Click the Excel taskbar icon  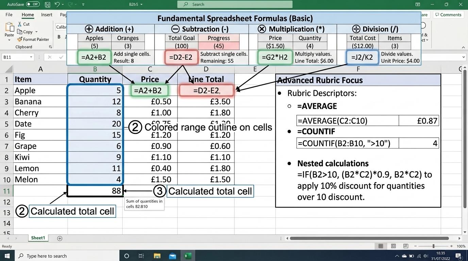pyautogui.click(x=187, y=256)
